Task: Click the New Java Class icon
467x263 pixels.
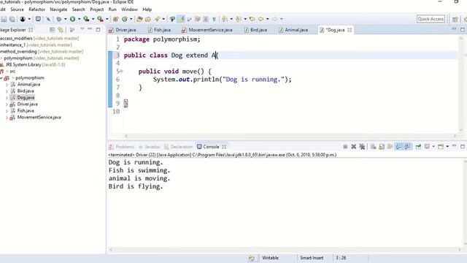Action: (x=125, y=19)
